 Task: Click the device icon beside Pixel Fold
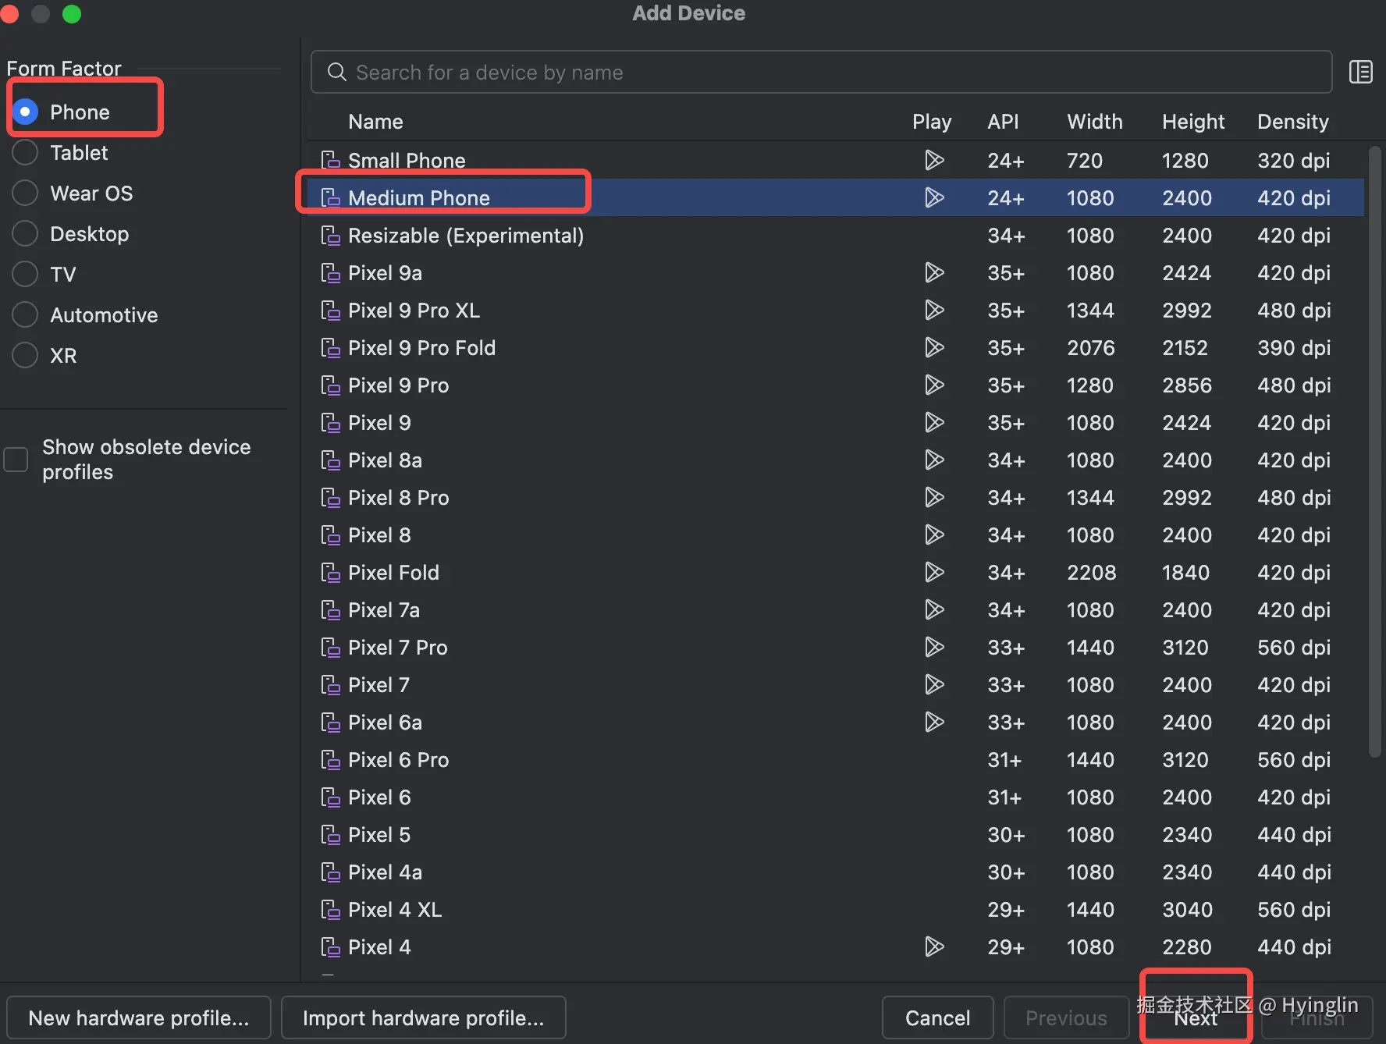tap(330, 572)
